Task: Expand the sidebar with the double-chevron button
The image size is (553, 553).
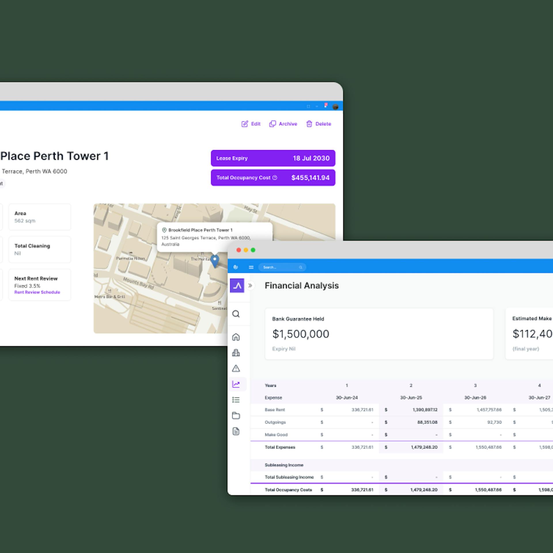Action: (250, 285)
